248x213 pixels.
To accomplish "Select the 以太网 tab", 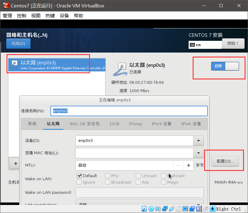I will [53, 124].
